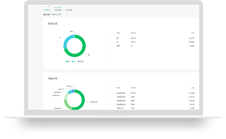Screen dimensions: 226x139
Task: Toggle the 男 legend item
Action: pyautogui.click(x=67, y=61)
